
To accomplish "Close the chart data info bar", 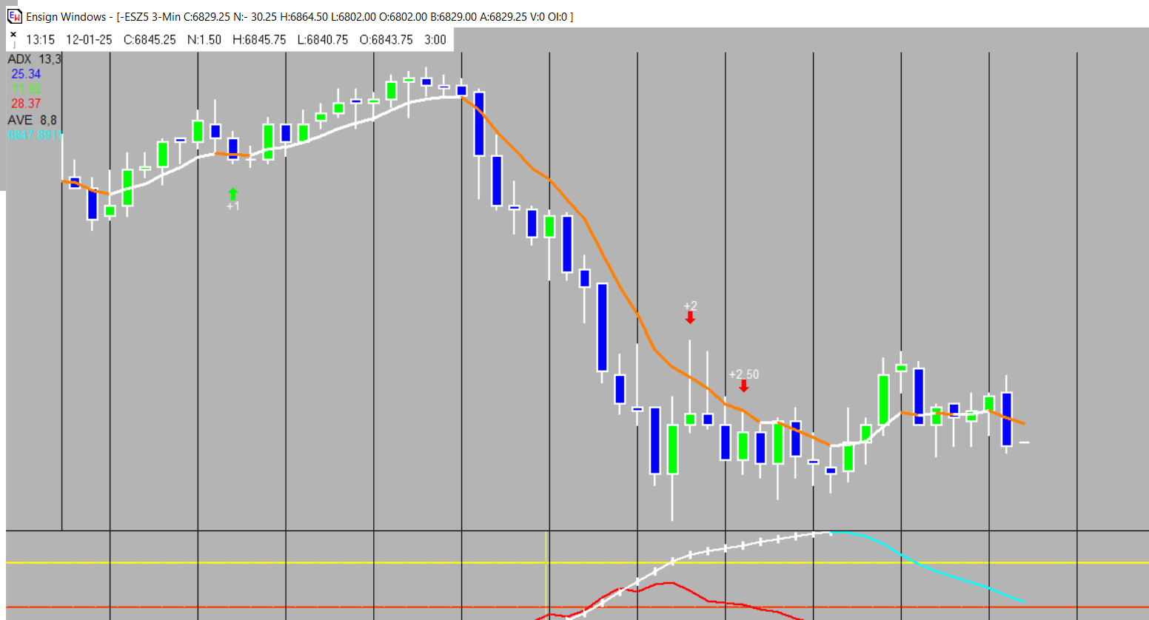I will (13, 34).
